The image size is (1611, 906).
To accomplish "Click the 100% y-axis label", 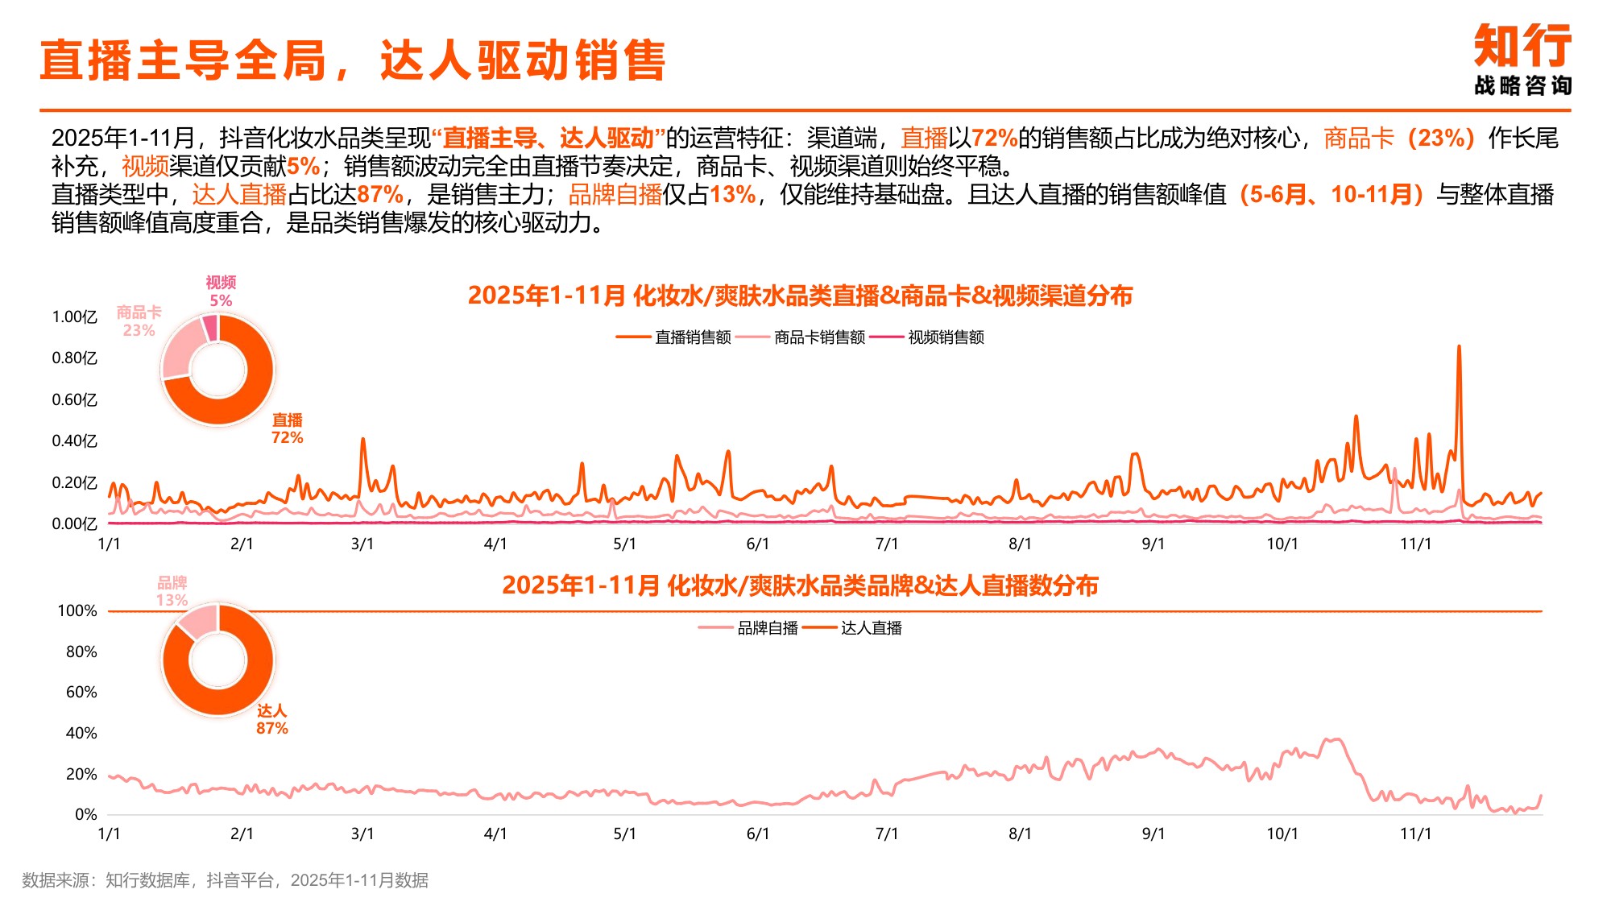I will (x=77, y=611).
